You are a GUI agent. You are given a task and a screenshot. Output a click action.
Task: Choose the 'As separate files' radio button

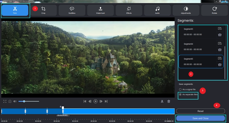tap(180, 94)
